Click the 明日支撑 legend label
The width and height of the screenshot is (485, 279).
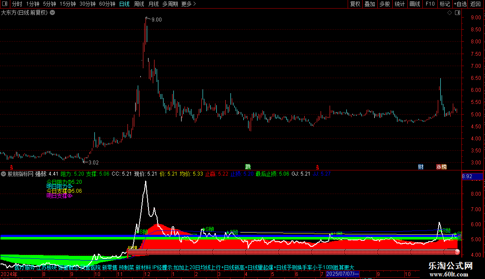59,195
